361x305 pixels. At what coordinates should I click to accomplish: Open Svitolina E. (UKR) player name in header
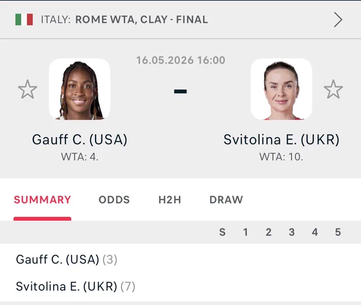point(281,140)
